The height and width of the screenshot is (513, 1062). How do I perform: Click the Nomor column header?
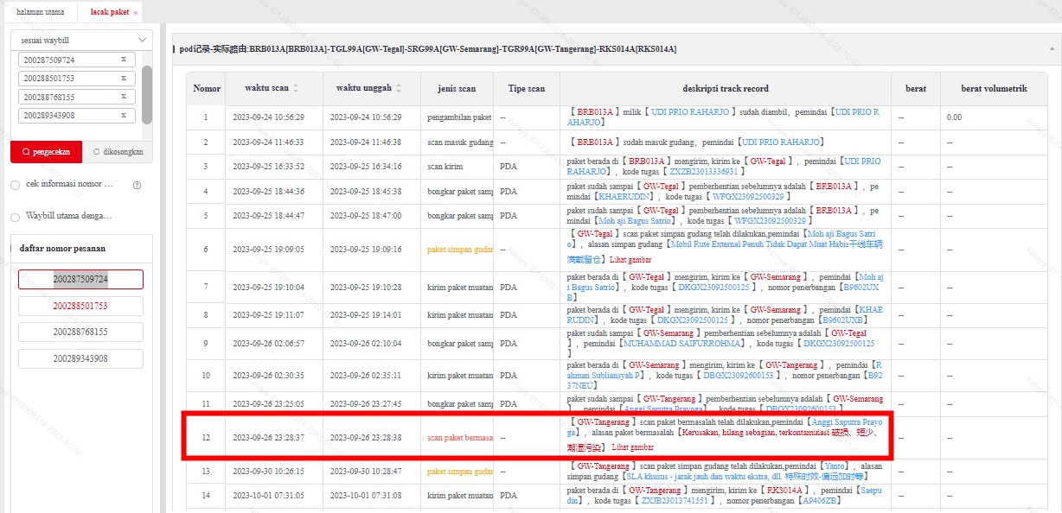pos(207,88)
